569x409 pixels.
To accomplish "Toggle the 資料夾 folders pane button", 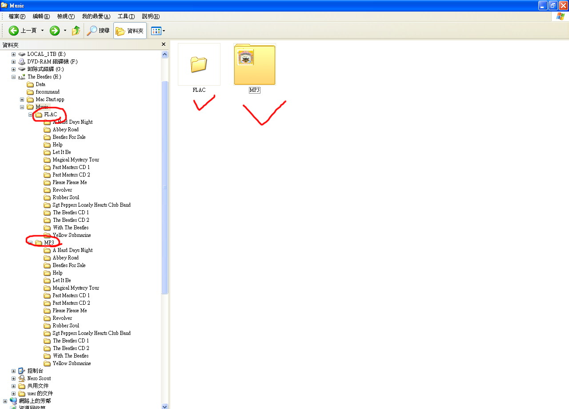I will pos(130,31).
